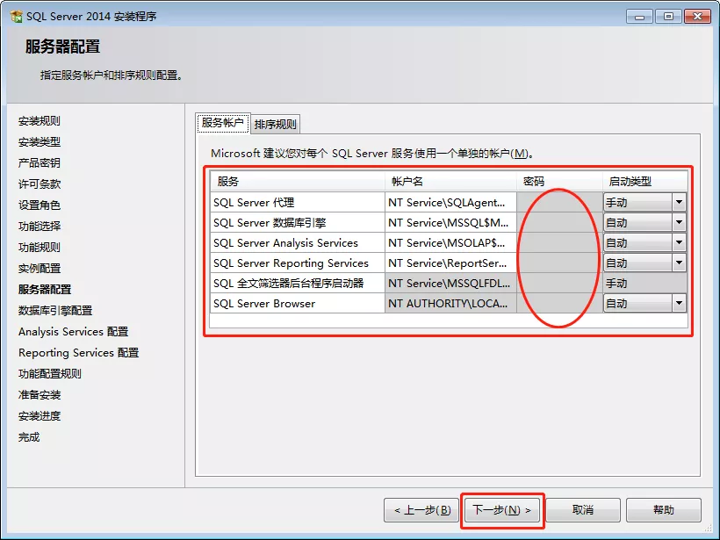Click the 密码 column header
This screenshot has height=540, width=720.
pyautogui.click(x=559, y=182)
